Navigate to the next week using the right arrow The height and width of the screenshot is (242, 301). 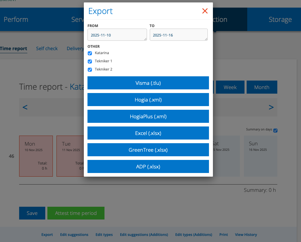coord(271,107)
